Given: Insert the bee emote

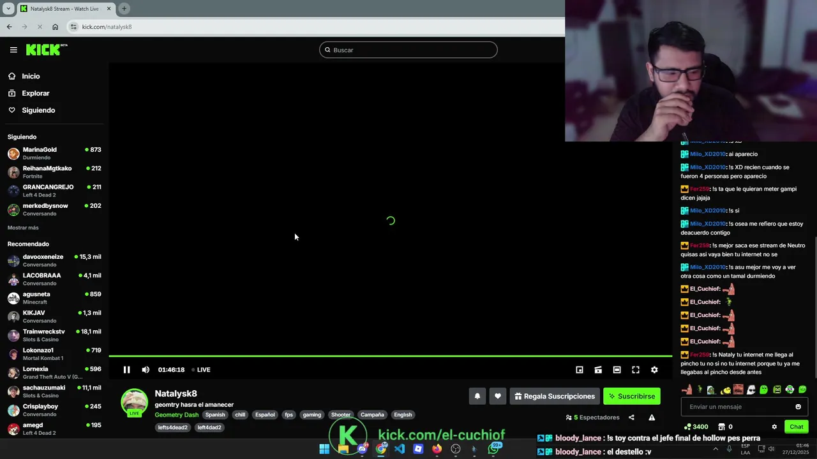Looking at the screenshot, I should 725,390.
